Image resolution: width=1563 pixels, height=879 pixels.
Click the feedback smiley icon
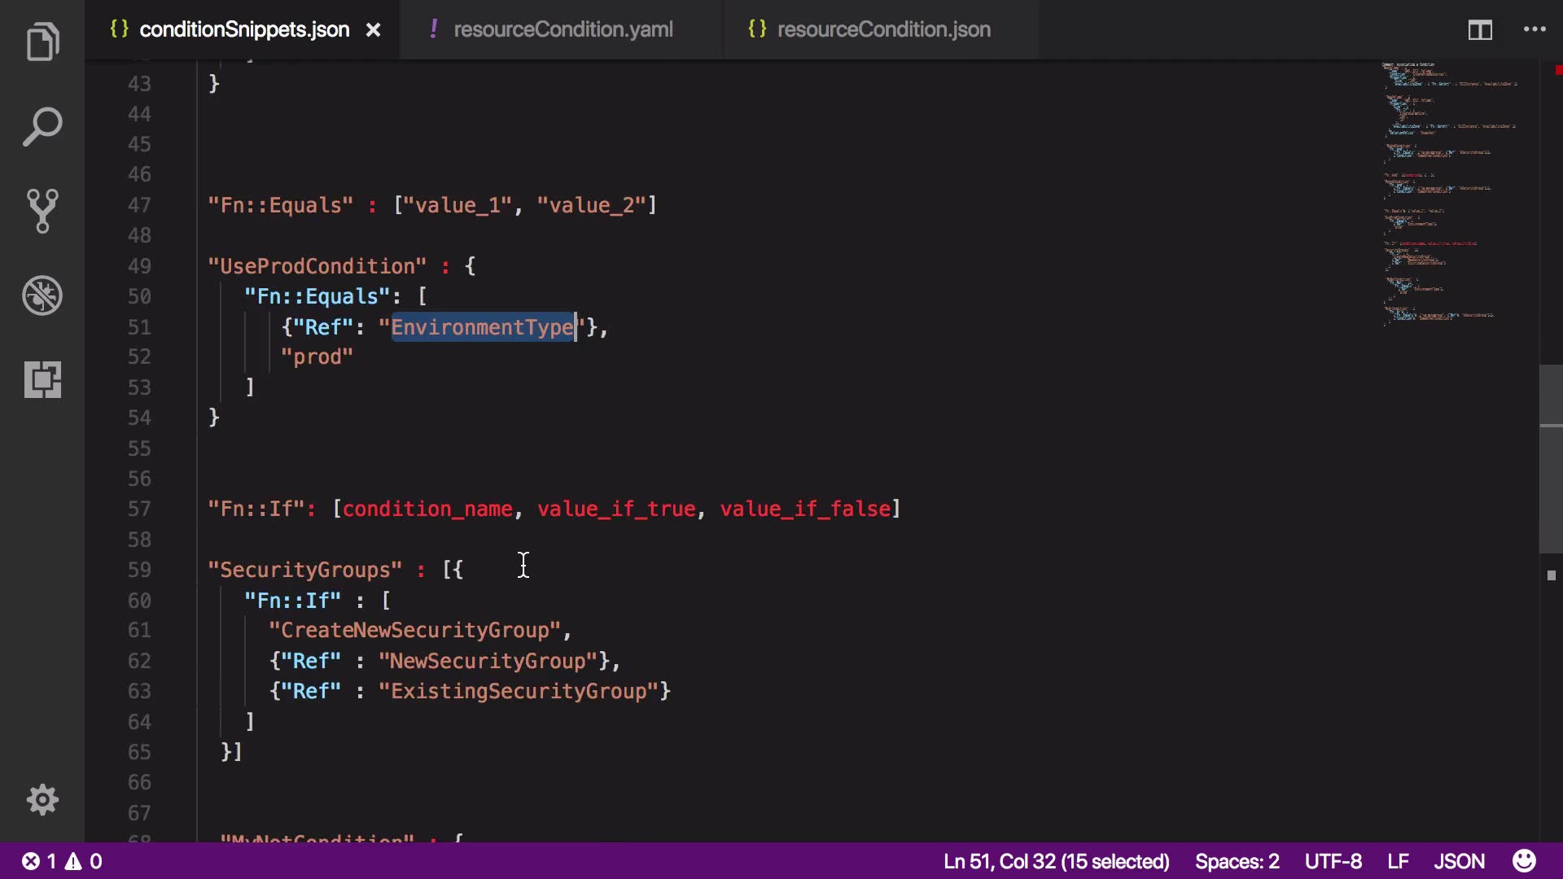[x=1524, y=861]
